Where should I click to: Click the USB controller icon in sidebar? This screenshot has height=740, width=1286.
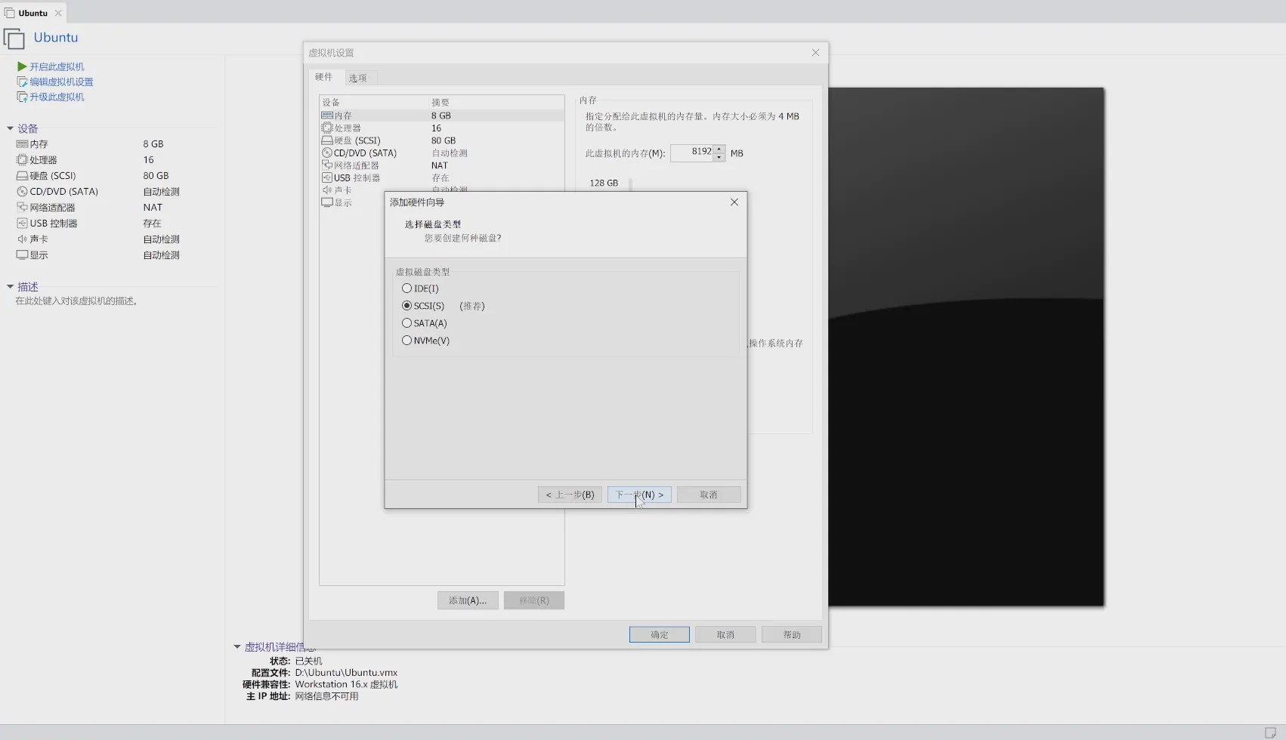(x=22, y=224)
